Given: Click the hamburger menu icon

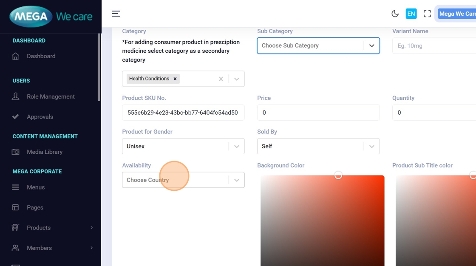Looking at the screenshot, I should click(x=116, y=14).
